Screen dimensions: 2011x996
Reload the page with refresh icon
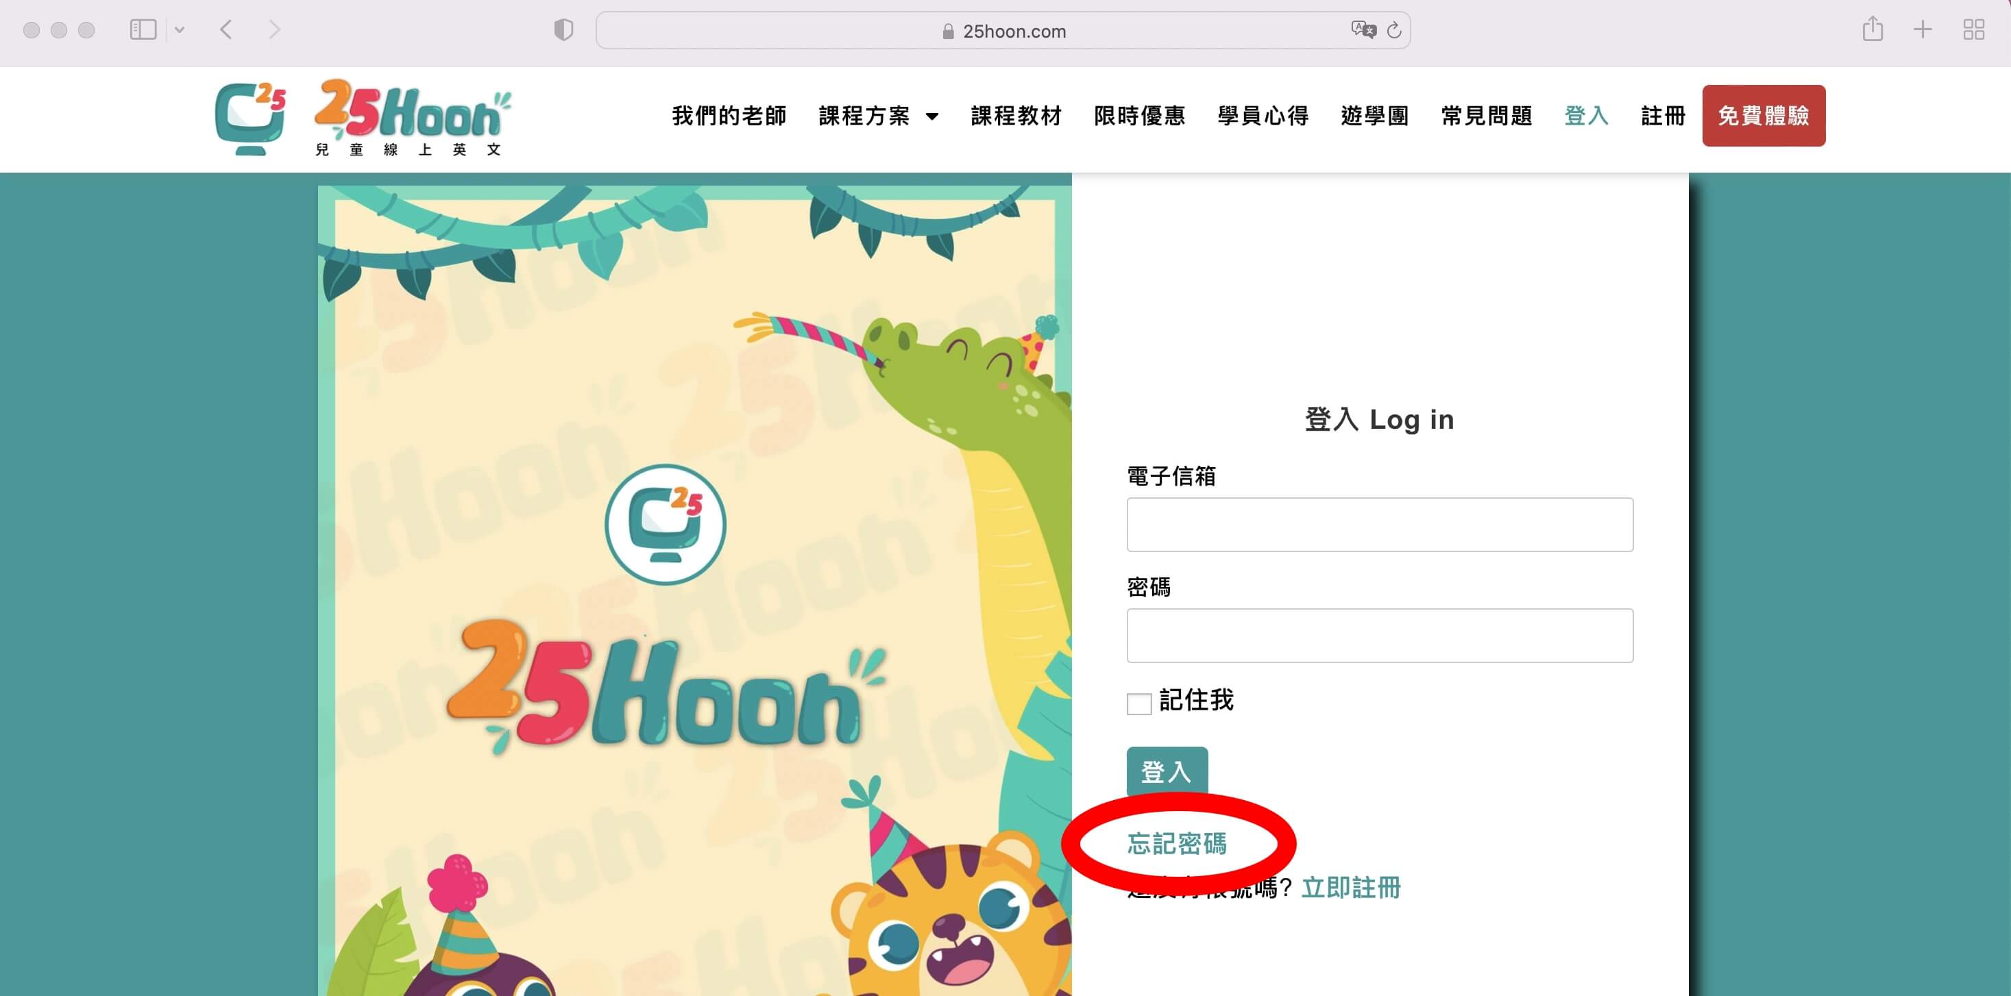[x=1394, y=30]
